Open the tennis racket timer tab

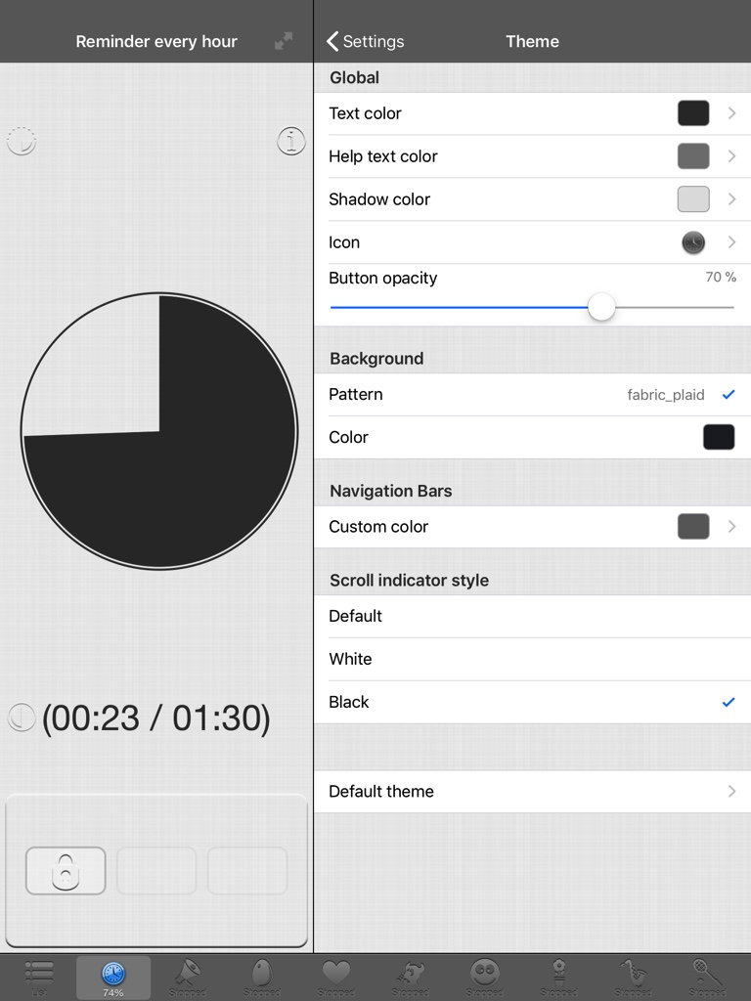[707, 978]
